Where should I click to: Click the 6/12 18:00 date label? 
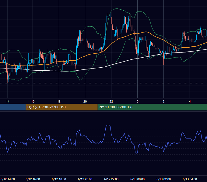[x=59, y=179]
